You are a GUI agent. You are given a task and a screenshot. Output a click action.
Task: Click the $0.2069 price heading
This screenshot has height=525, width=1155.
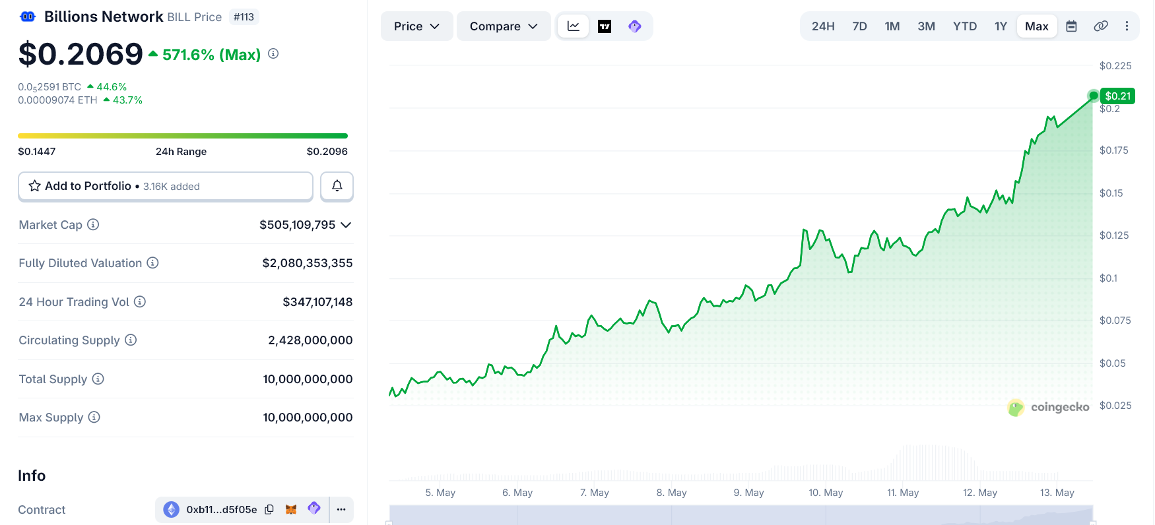click(81, 54)
